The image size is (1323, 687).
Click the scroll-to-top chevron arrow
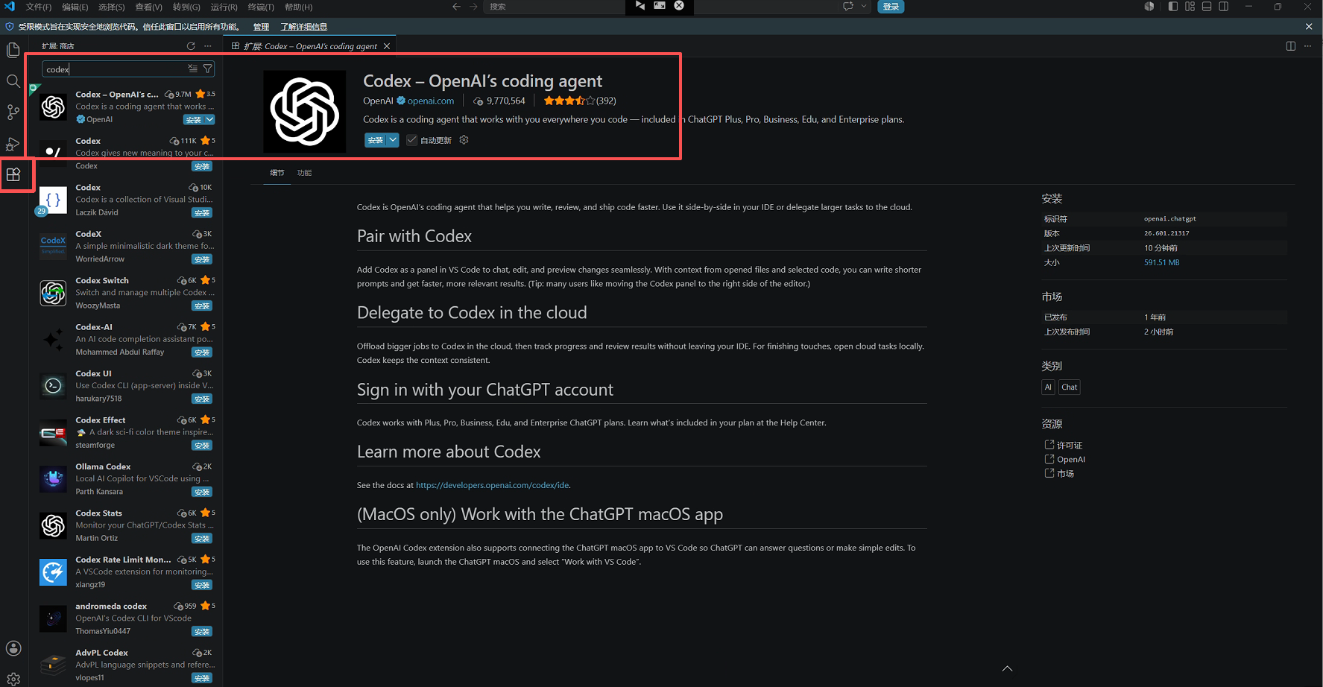(1007, 668)
